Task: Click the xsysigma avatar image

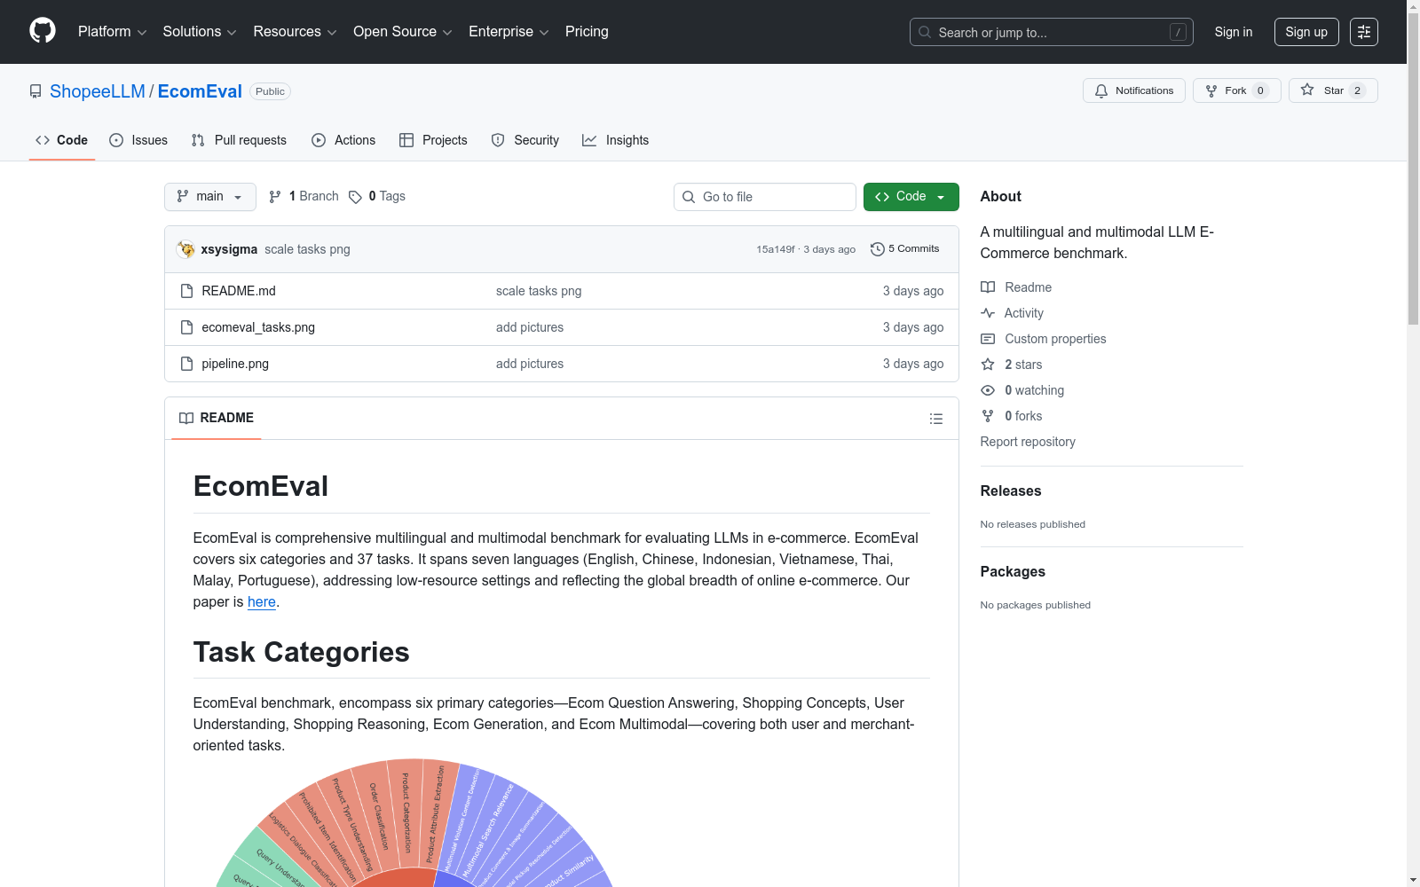Action: tap(185, 249)
